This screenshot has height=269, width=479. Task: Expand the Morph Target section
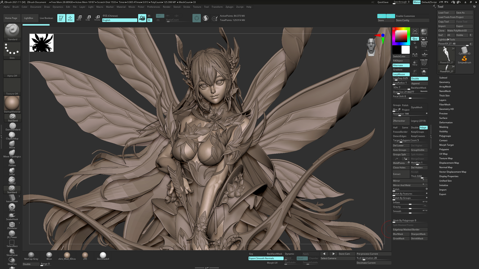[x=446, y=145]
